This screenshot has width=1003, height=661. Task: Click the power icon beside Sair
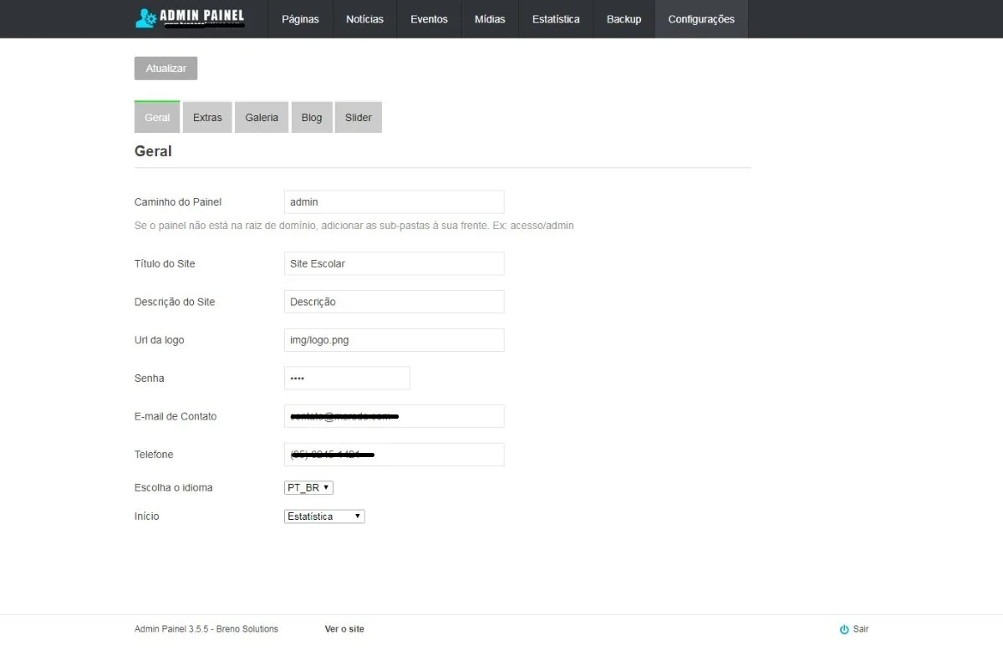pyautogui.click(x=844, y=629)
